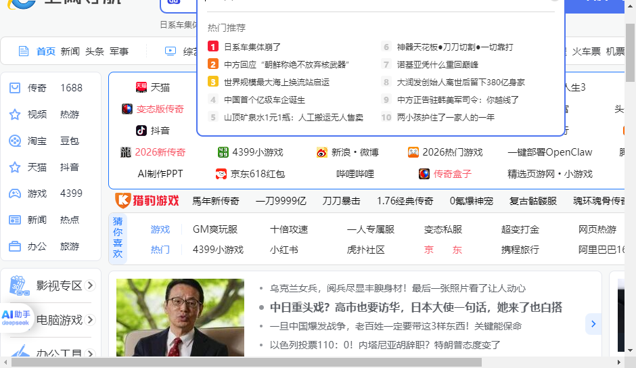636x368 pixels.
Task: Expand the 影视专区 chevron
Action: tap(91, 285)
